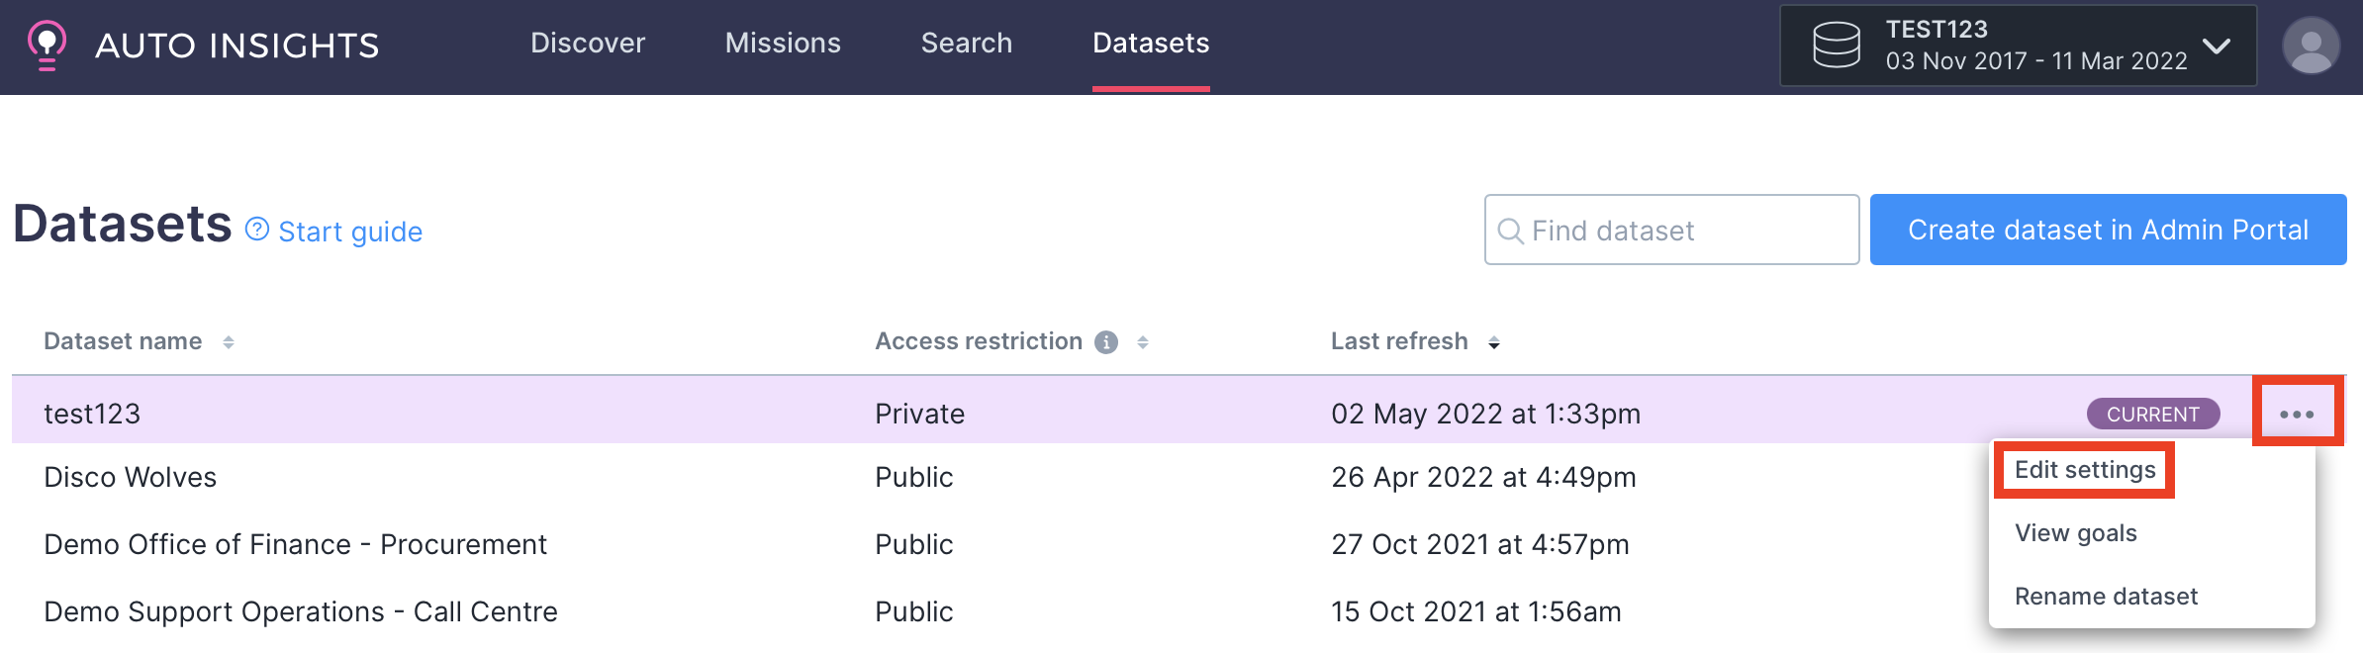Viewport: 2363px width, 653px height.
Task: Open the Search tab
Action: (x=967, y=44)
